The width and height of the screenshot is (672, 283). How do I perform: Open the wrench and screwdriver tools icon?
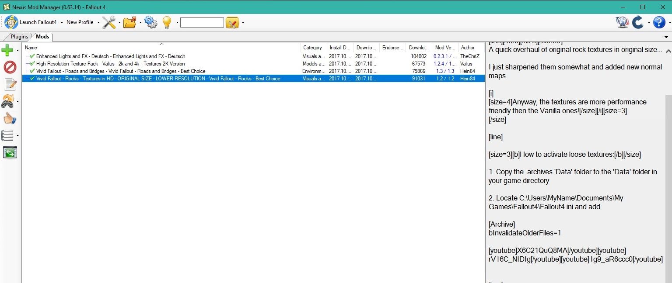(109, 22)
